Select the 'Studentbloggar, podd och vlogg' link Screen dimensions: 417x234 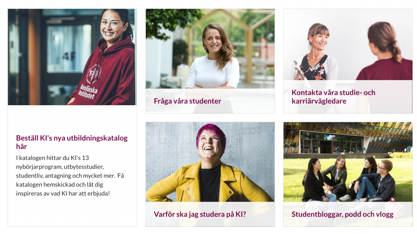tap(342, 214)
